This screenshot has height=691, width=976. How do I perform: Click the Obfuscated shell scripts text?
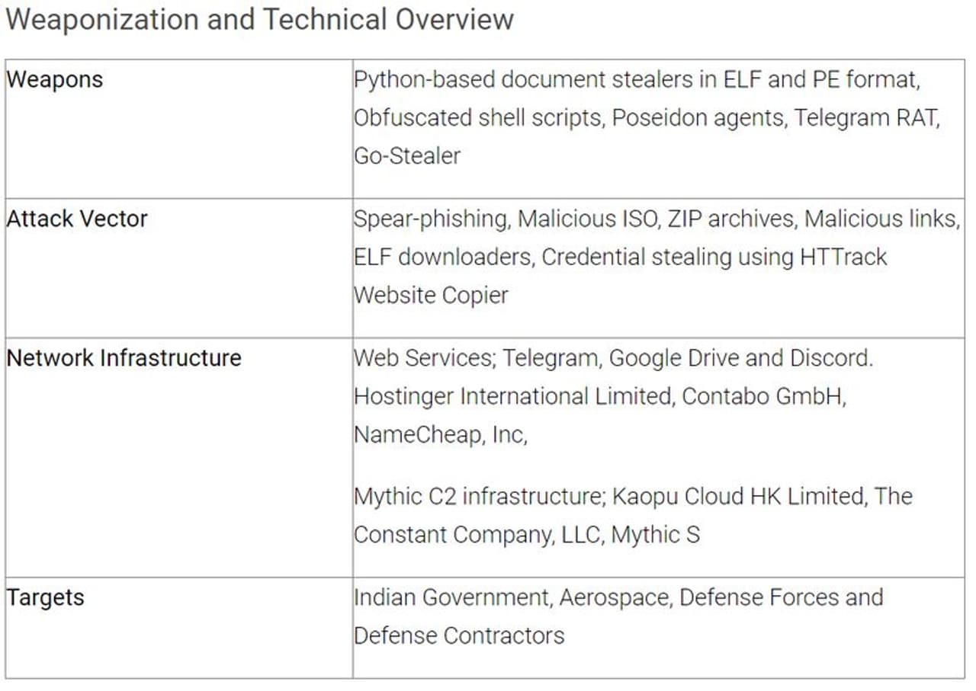477,117
